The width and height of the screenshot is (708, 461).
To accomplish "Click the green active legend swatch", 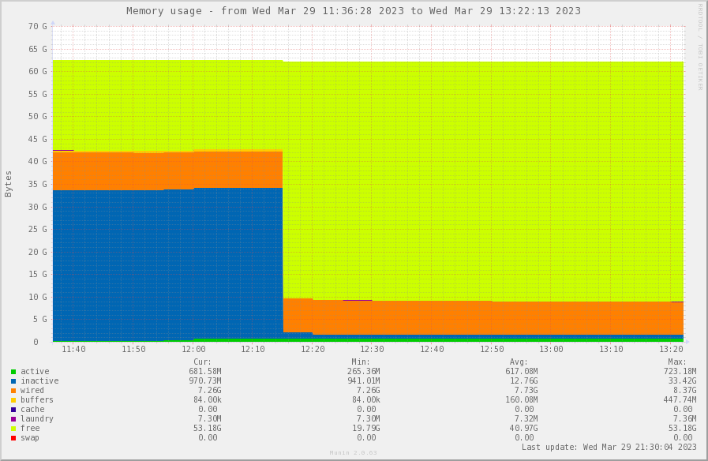I will pyautogui.click(x=13, y=372).
